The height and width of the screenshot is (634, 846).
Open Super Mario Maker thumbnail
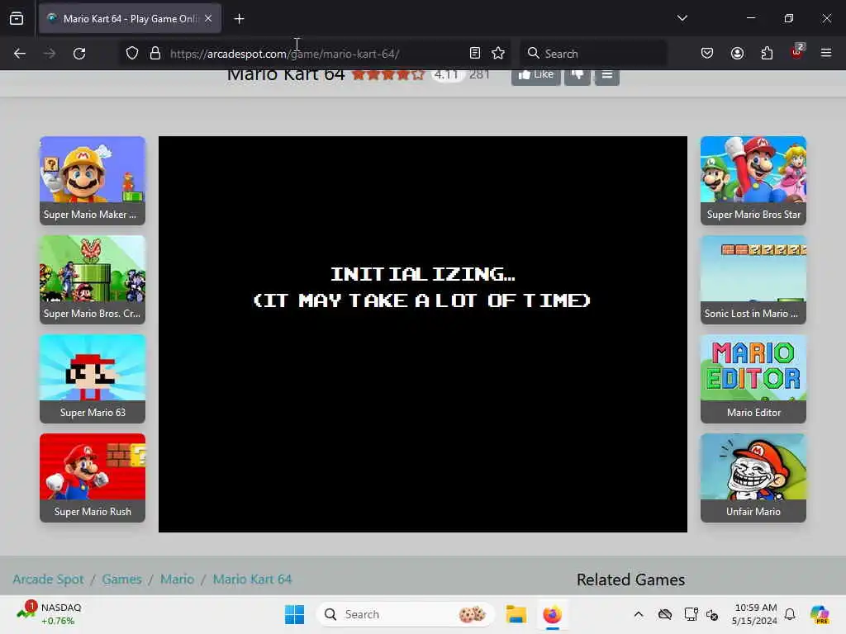coord(93,181)
